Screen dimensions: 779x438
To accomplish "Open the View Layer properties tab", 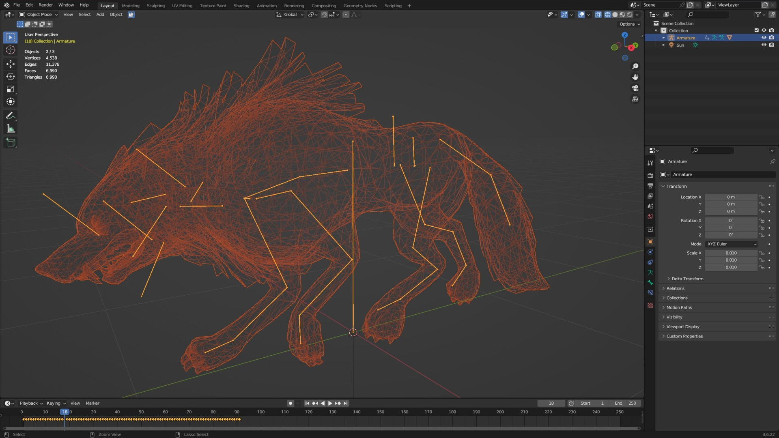I will pyautogui.click(x=650, y=196).
